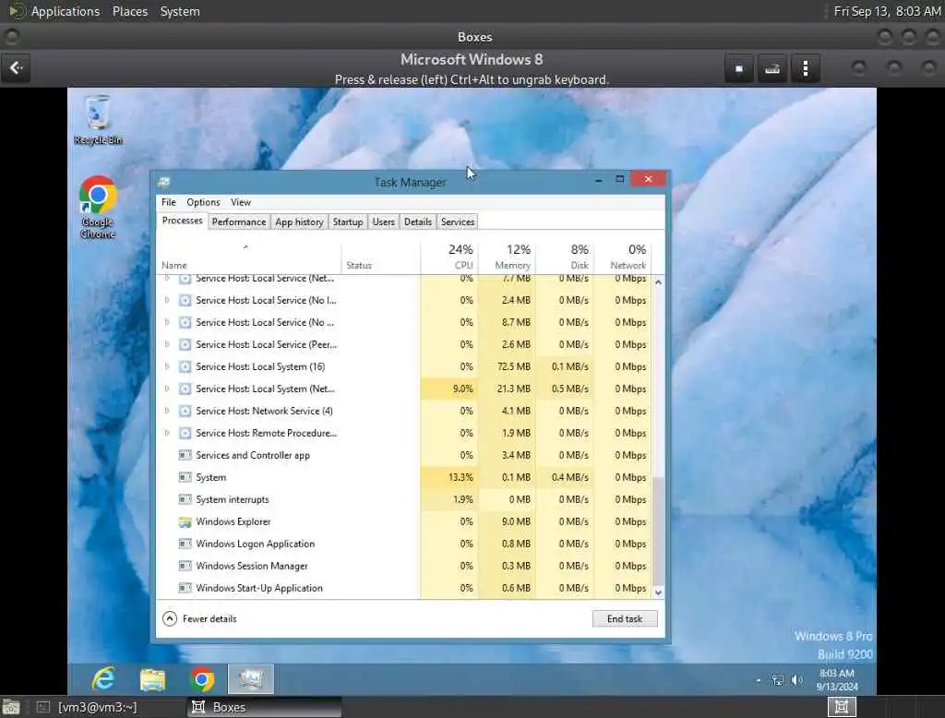Open the host Places menu
Screen dimensions: 945x718
(x=129, y=11)
